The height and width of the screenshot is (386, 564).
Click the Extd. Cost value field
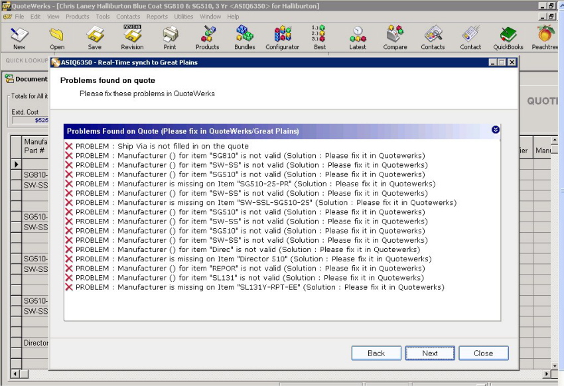(x=31, y=120)
